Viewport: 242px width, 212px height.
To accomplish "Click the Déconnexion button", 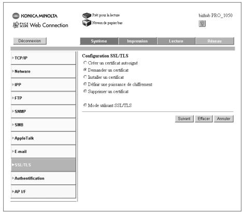I will [30, 41].
